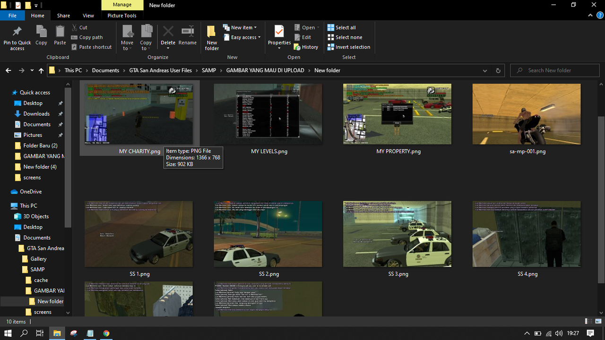Open Quick Access Toolbar customize dropdown
This screenshot has width=605, height=340.
pyautogui.click(x=36, y=5)
